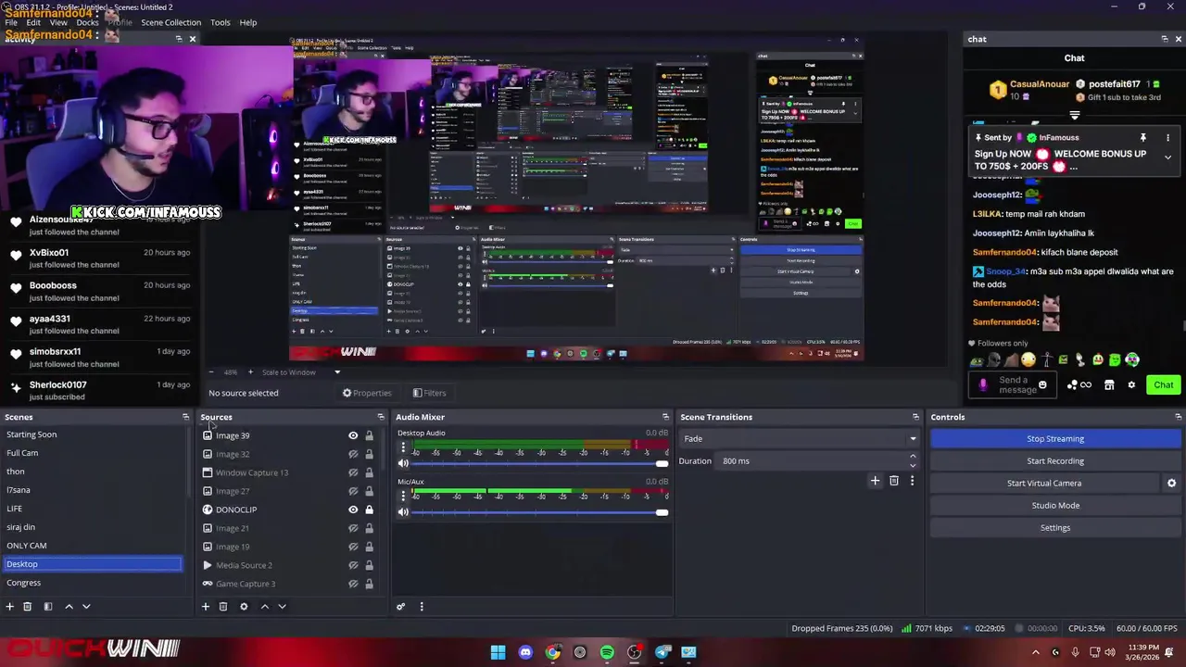Open the File menu
This screenshot has width=1186, height=667.
coord(11,22)
